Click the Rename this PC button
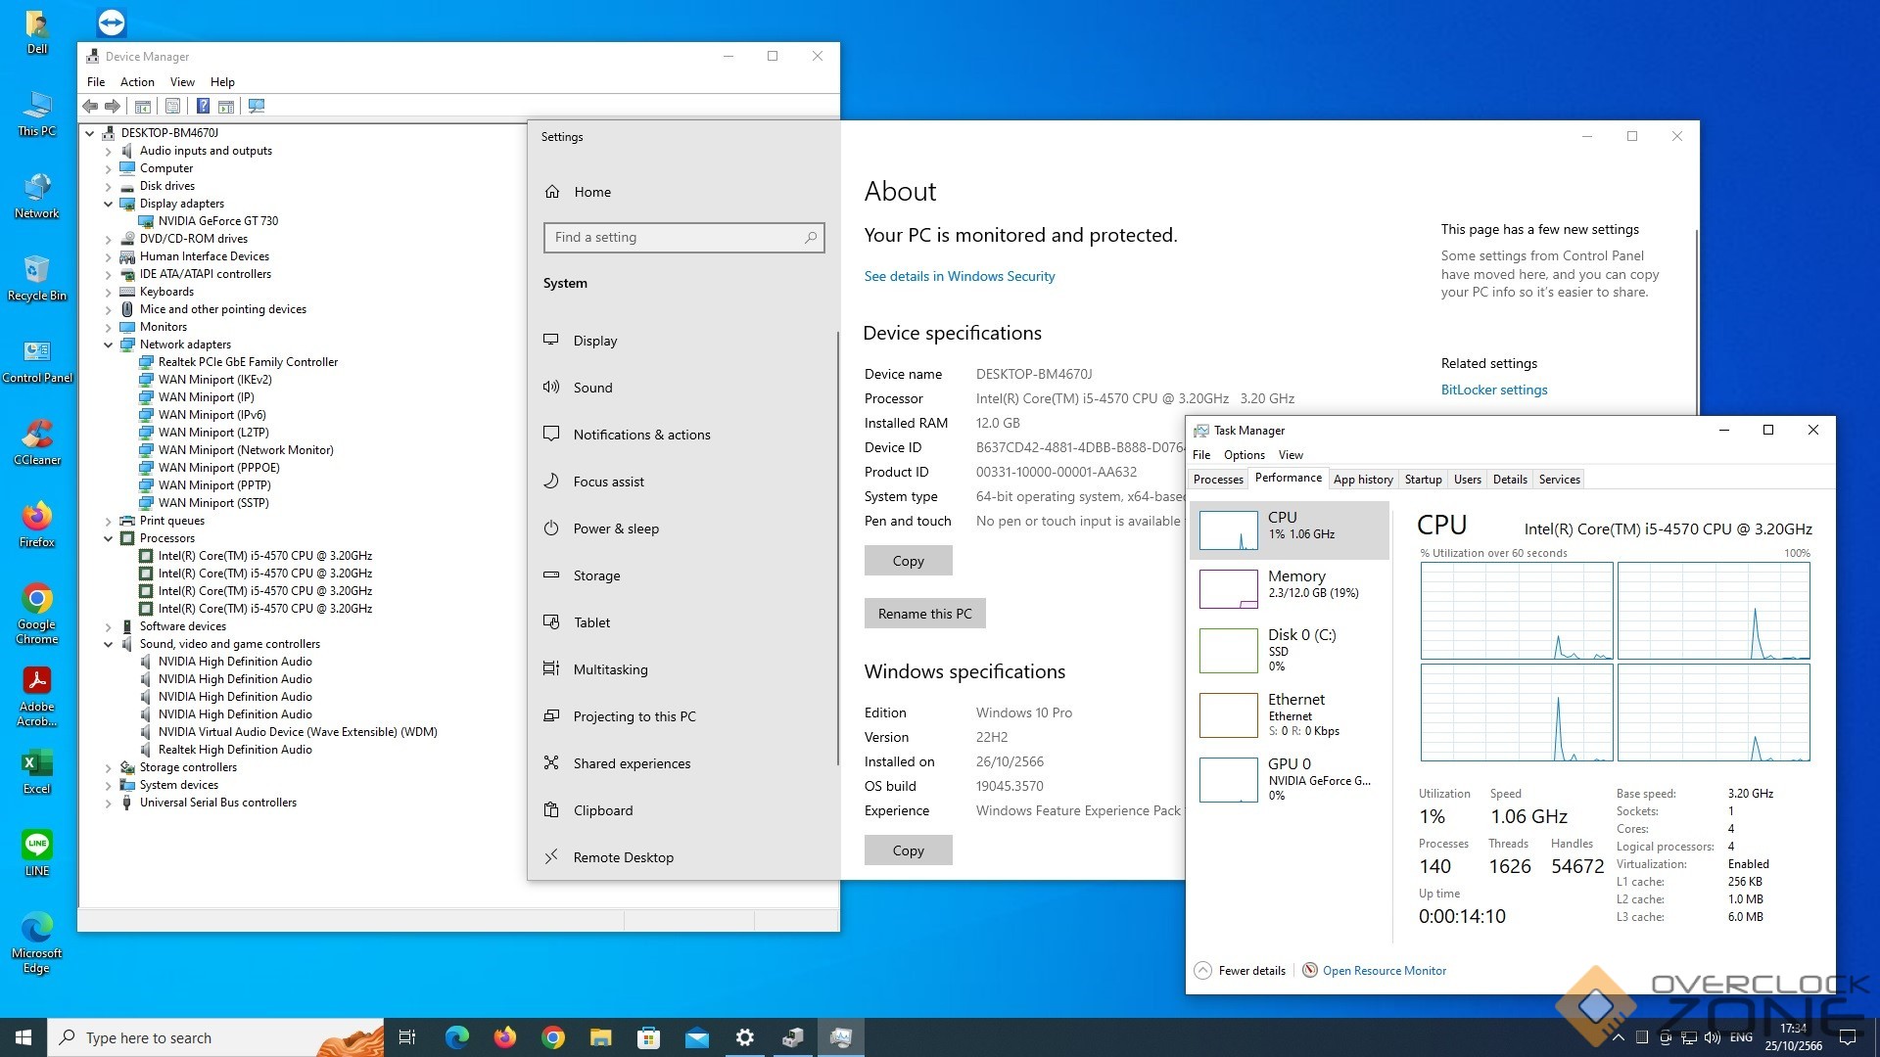1880x1057 pixels. click(x=923, y=614)
